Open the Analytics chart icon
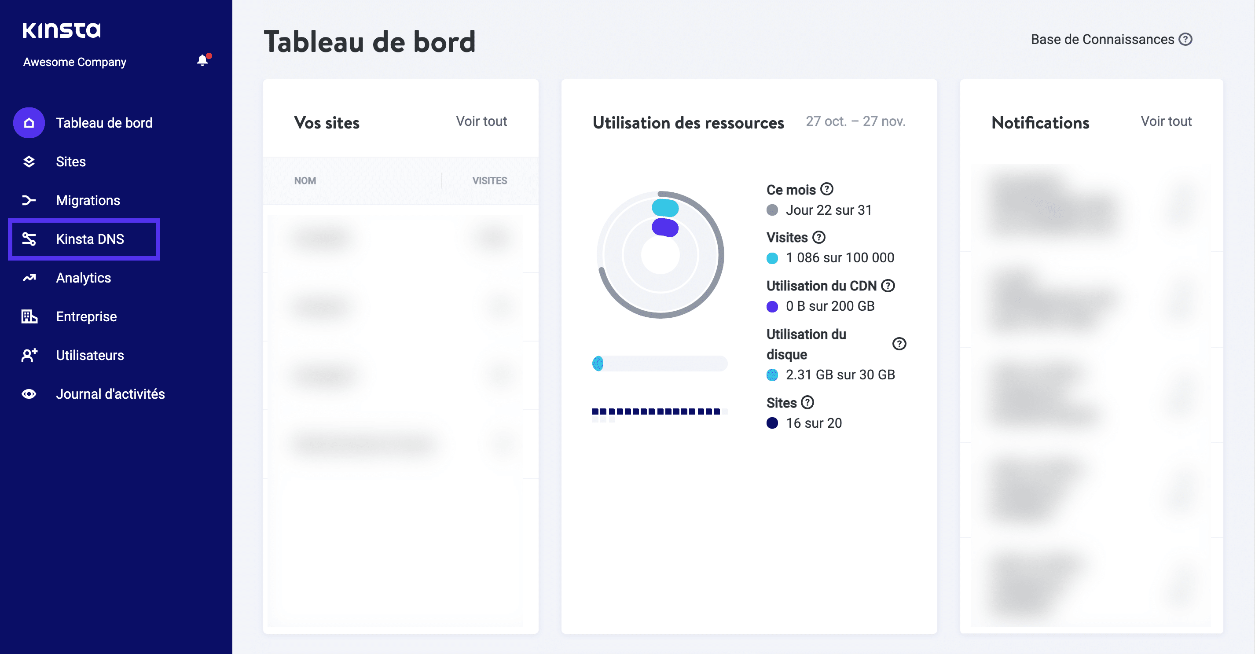The width and height of the screenshot is (1255, 654). coord(29,277)
